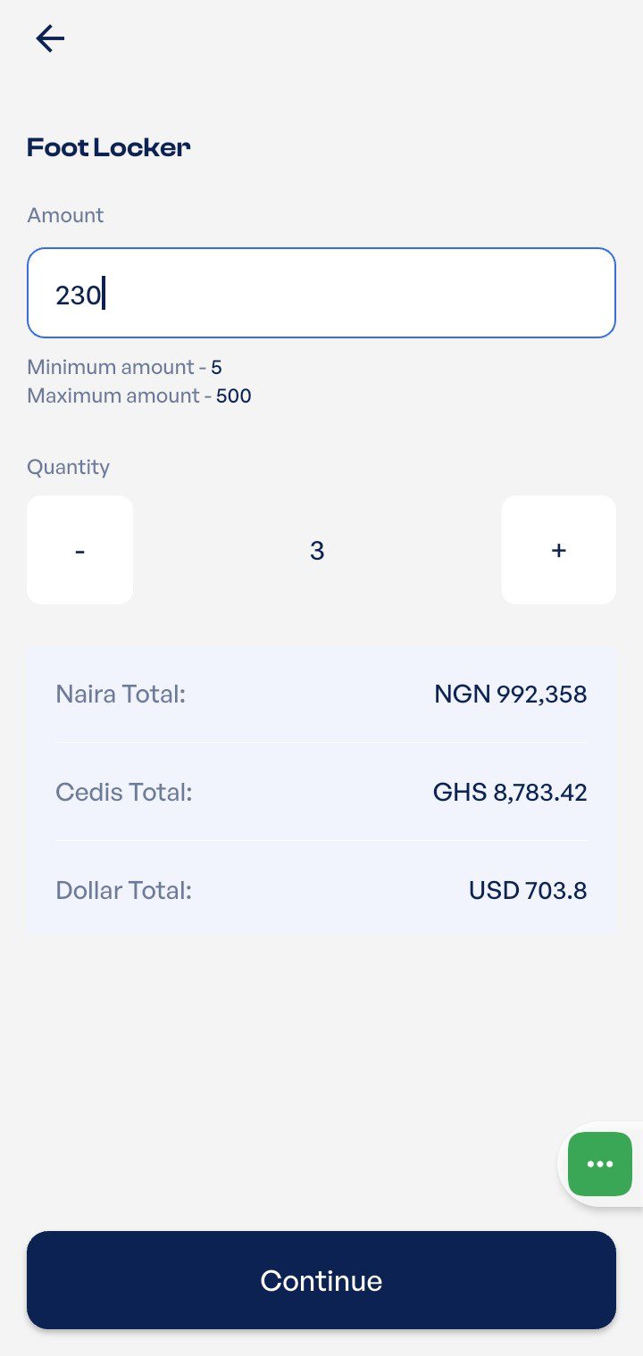The image size is (643, 1356).
Task: Tap the Minimum amount label text
Action: point(111,367)
